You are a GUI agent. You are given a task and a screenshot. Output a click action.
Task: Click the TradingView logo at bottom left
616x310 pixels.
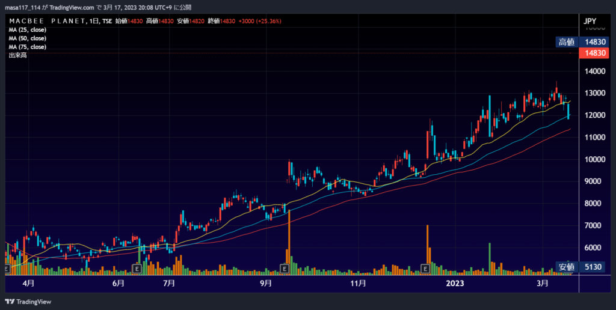(28, 302)
